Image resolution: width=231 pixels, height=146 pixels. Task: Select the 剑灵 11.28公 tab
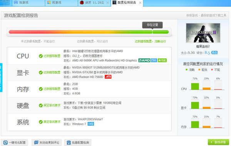(x=94, y=3)
